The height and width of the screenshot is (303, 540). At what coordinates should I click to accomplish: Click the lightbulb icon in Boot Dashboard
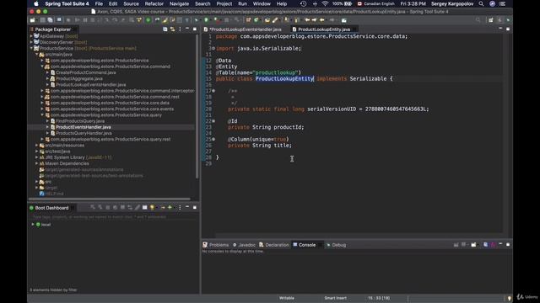point(152,208)
